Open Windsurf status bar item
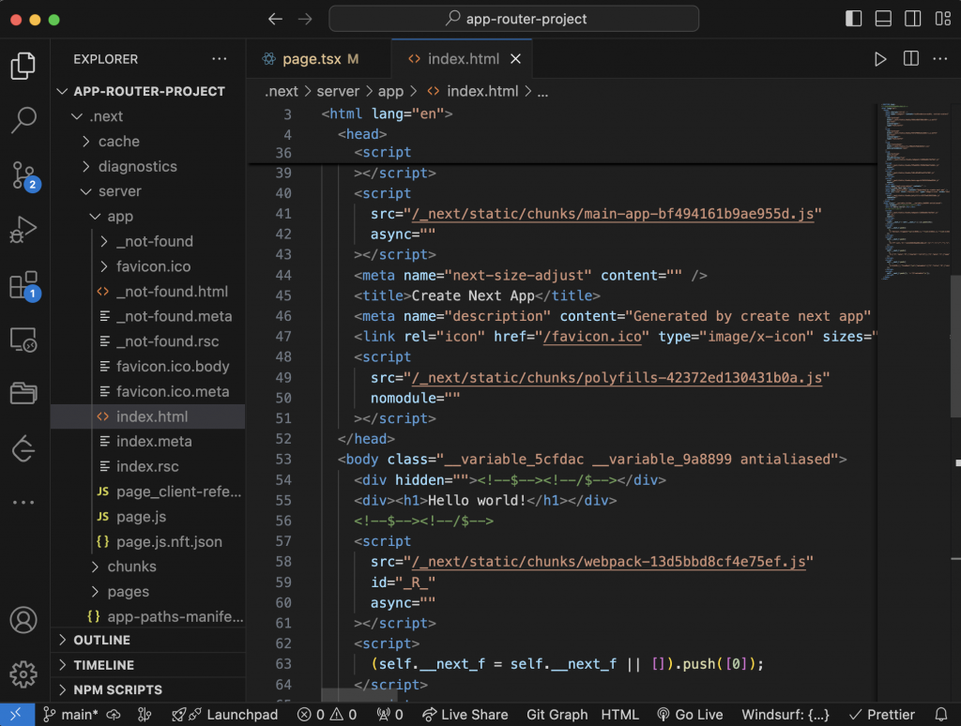The width and height of the screenshot is (961, 726). tap(786, 715)
